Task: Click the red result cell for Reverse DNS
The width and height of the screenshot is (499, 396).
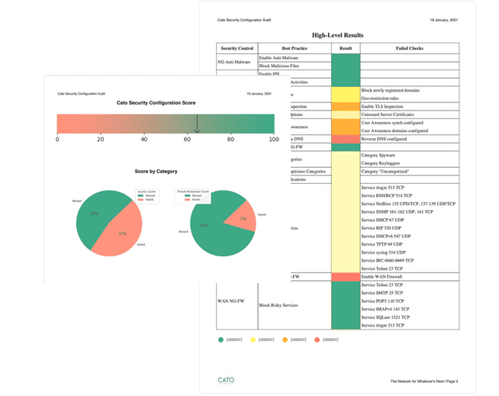Action: [x=346, y=139]
